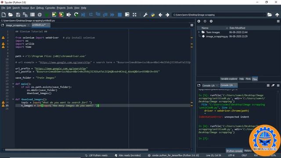Screen dimensions: 281x158
Task: Collapse the def main() code fold
Action: pyautogui.click(x=13, y=84)
